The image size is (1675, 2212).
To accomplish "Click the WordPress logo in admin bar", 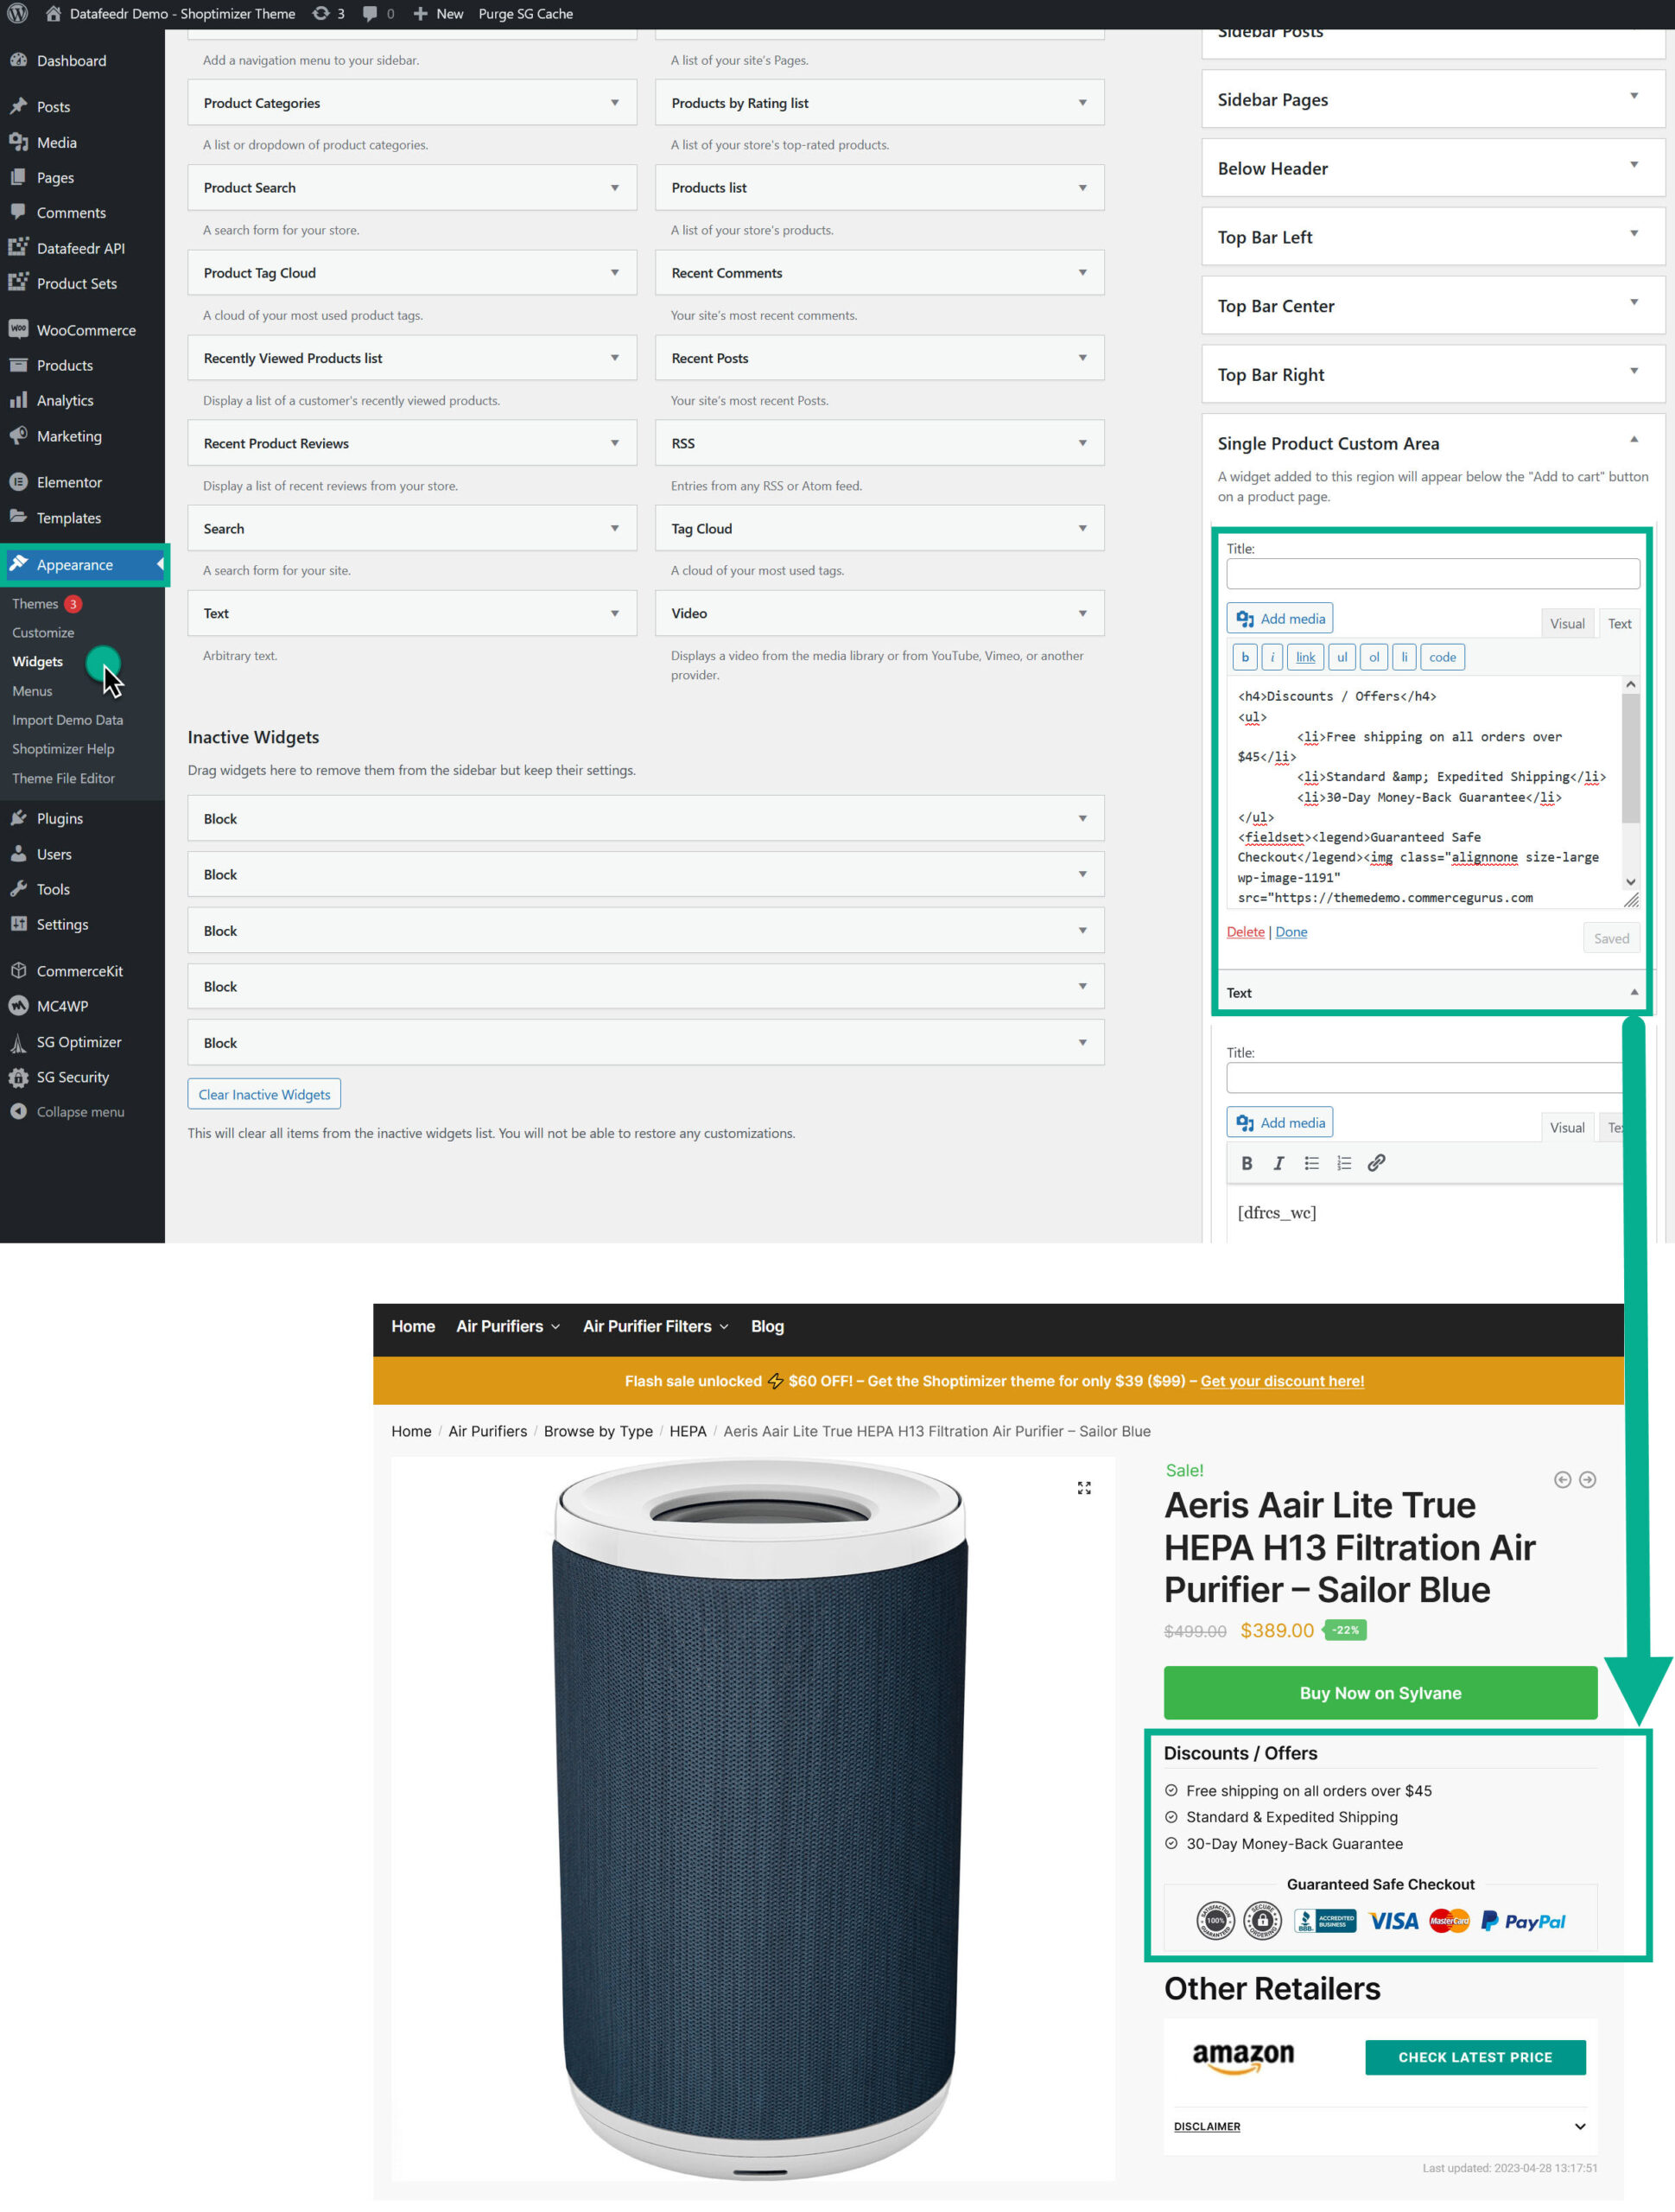I will click(x=18, y=14).
